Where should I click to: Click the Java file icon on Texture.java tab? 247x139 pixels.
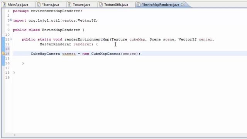tap(69, 5)
